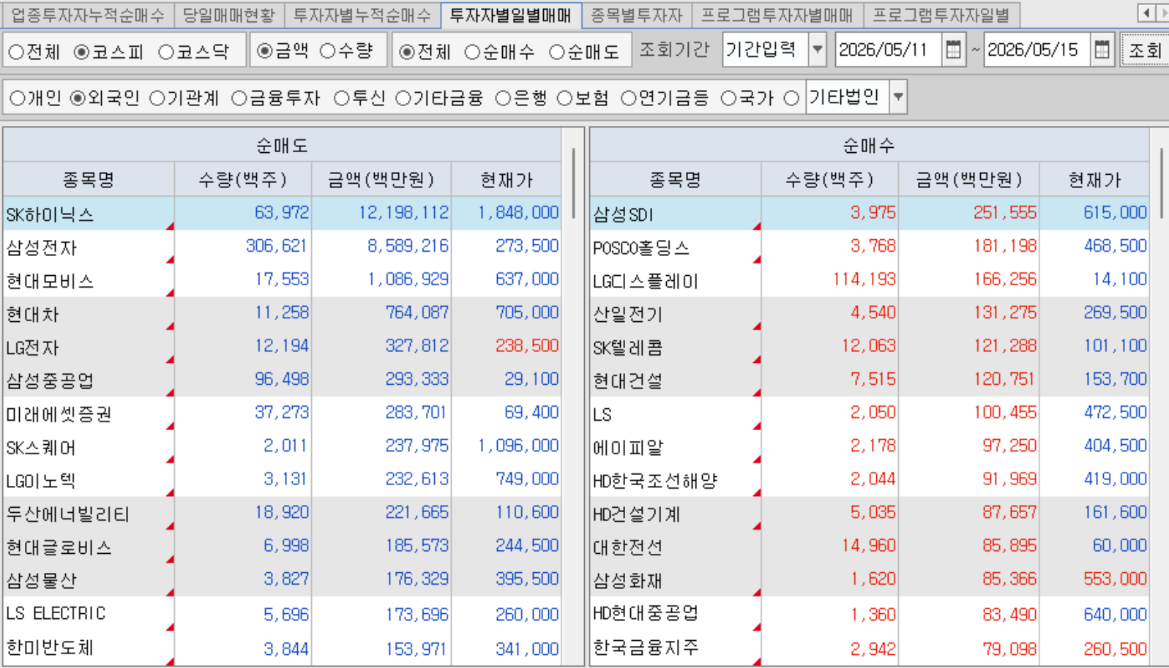Select the 코스닥 market radio button

point(166,52)
